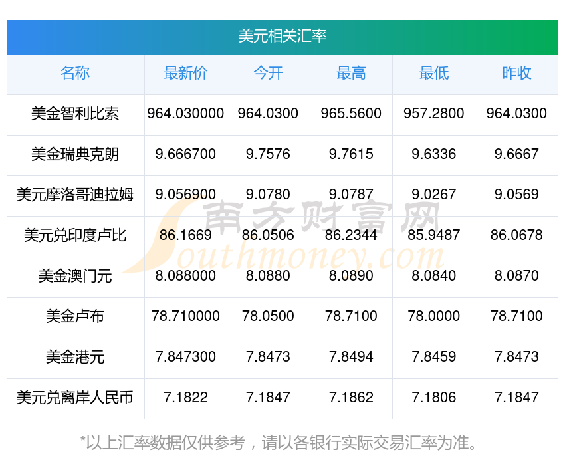Click the low value 957.2800
This screenshot has width=565, height=464.
pos(434,114)
